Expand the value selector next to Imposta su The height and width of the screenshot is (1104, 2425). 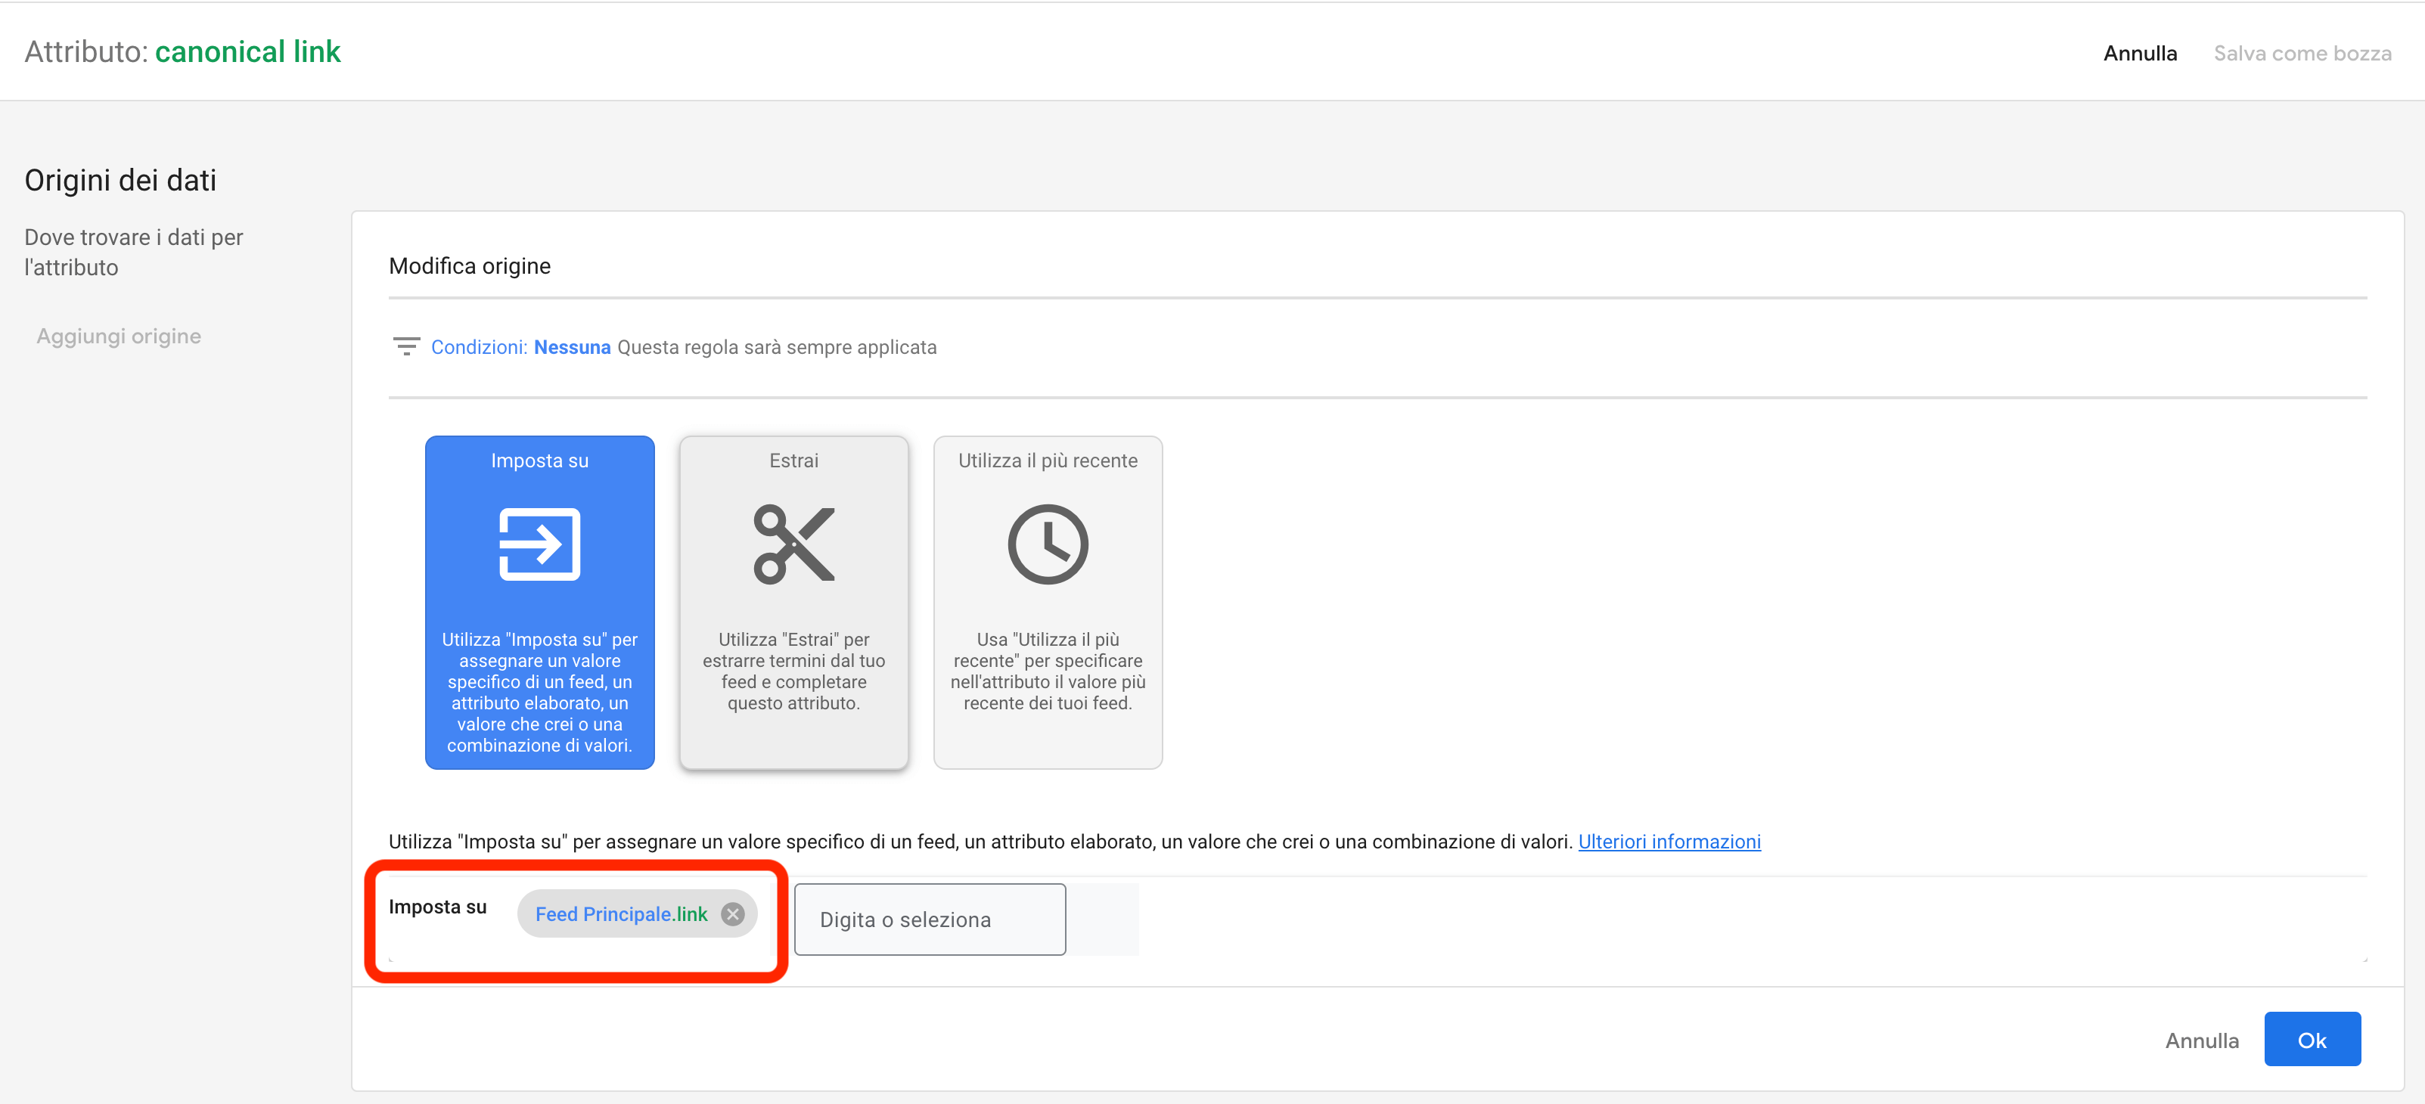point(929,919)
